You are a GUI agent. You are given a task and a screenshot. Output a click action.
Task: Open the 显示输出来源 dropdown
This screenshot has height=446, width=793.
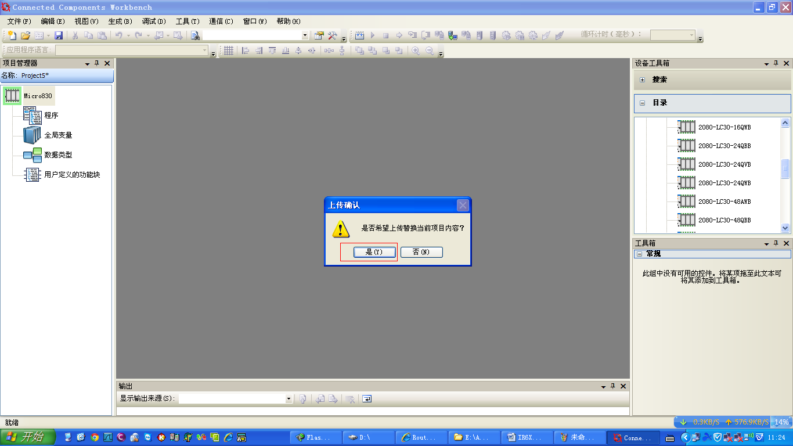[289, 398]
